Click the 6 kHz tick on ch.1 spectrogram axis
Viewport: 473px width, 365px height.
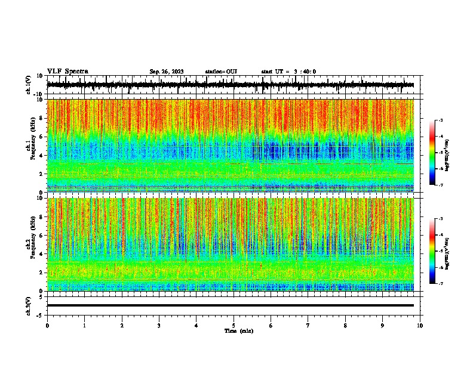[42, 137]
